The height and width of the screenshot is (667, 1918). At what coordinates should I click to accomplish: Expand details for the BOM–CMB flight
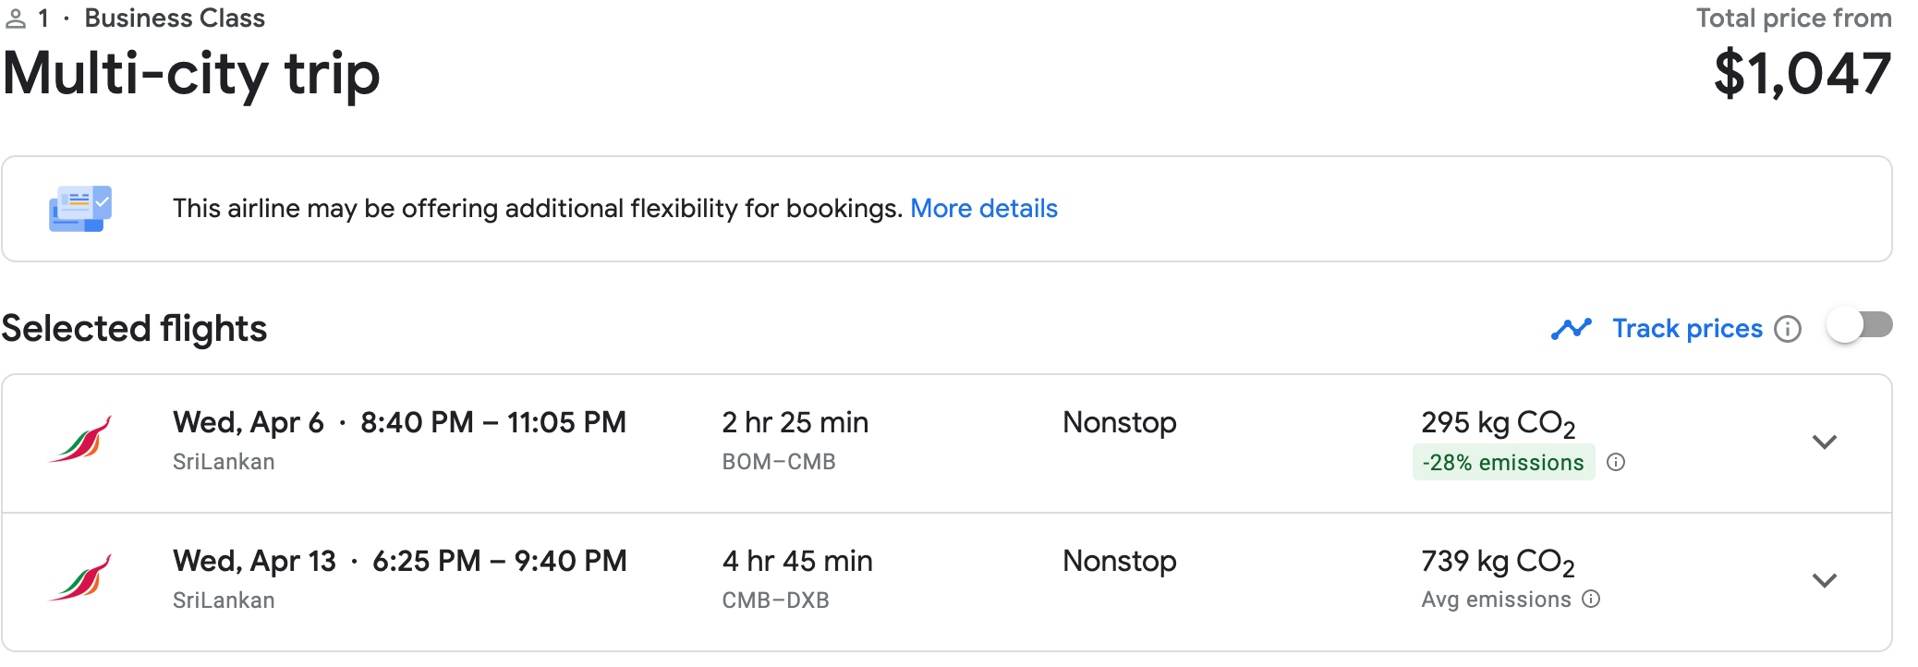pos(1824,443)
